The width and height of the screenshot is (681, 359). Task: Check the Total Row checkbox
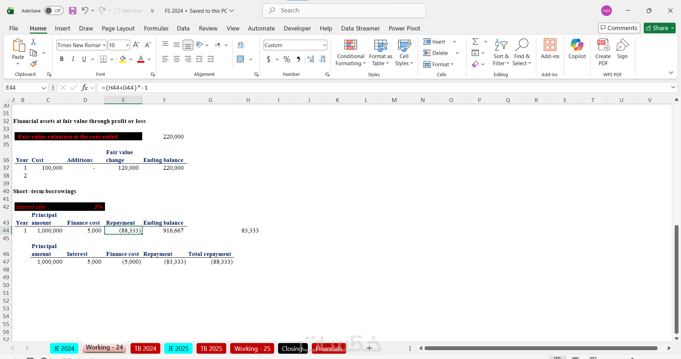click(x=117, y=11)
